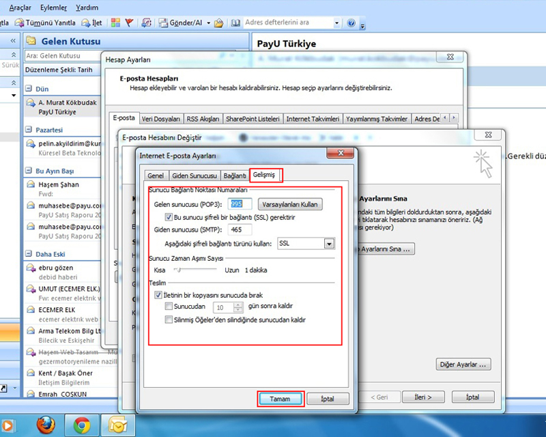Open the SSL encryption type dropdown
The height and width of the screenshot is (437, 546).
pos(329,243)
